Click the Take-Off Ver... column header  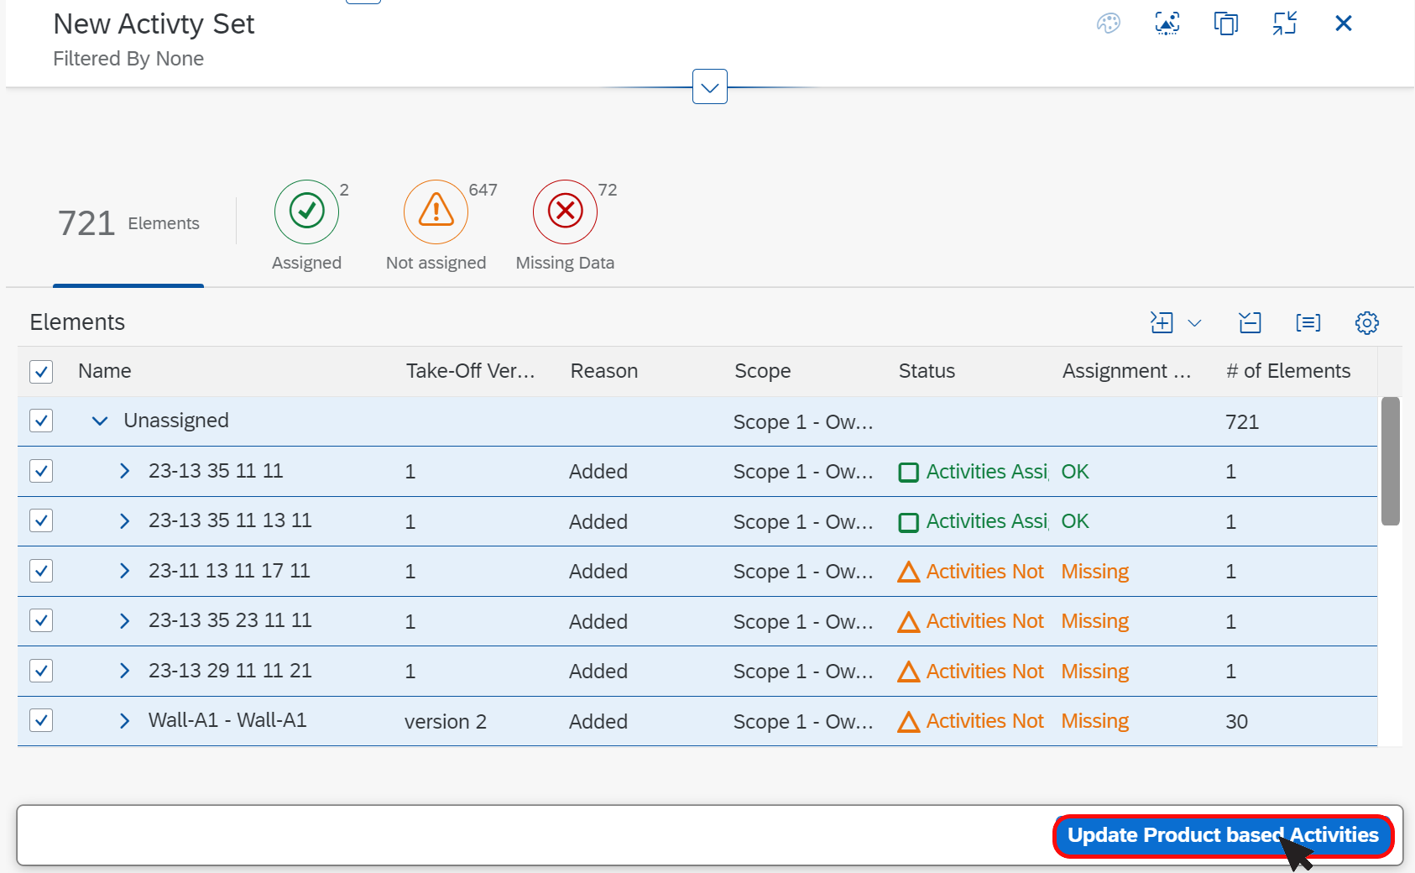470,371
